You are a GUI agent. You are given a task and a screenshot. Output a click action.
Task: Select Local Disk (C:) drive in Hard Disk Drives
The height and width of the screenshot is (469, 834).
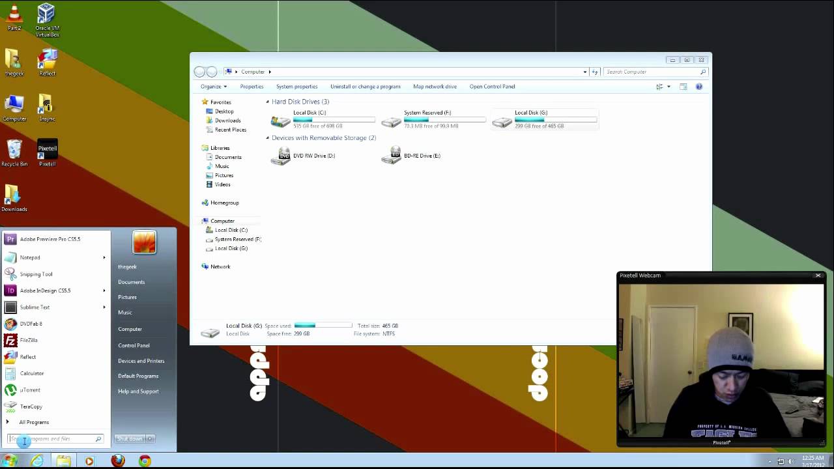(x=323, y=119)
